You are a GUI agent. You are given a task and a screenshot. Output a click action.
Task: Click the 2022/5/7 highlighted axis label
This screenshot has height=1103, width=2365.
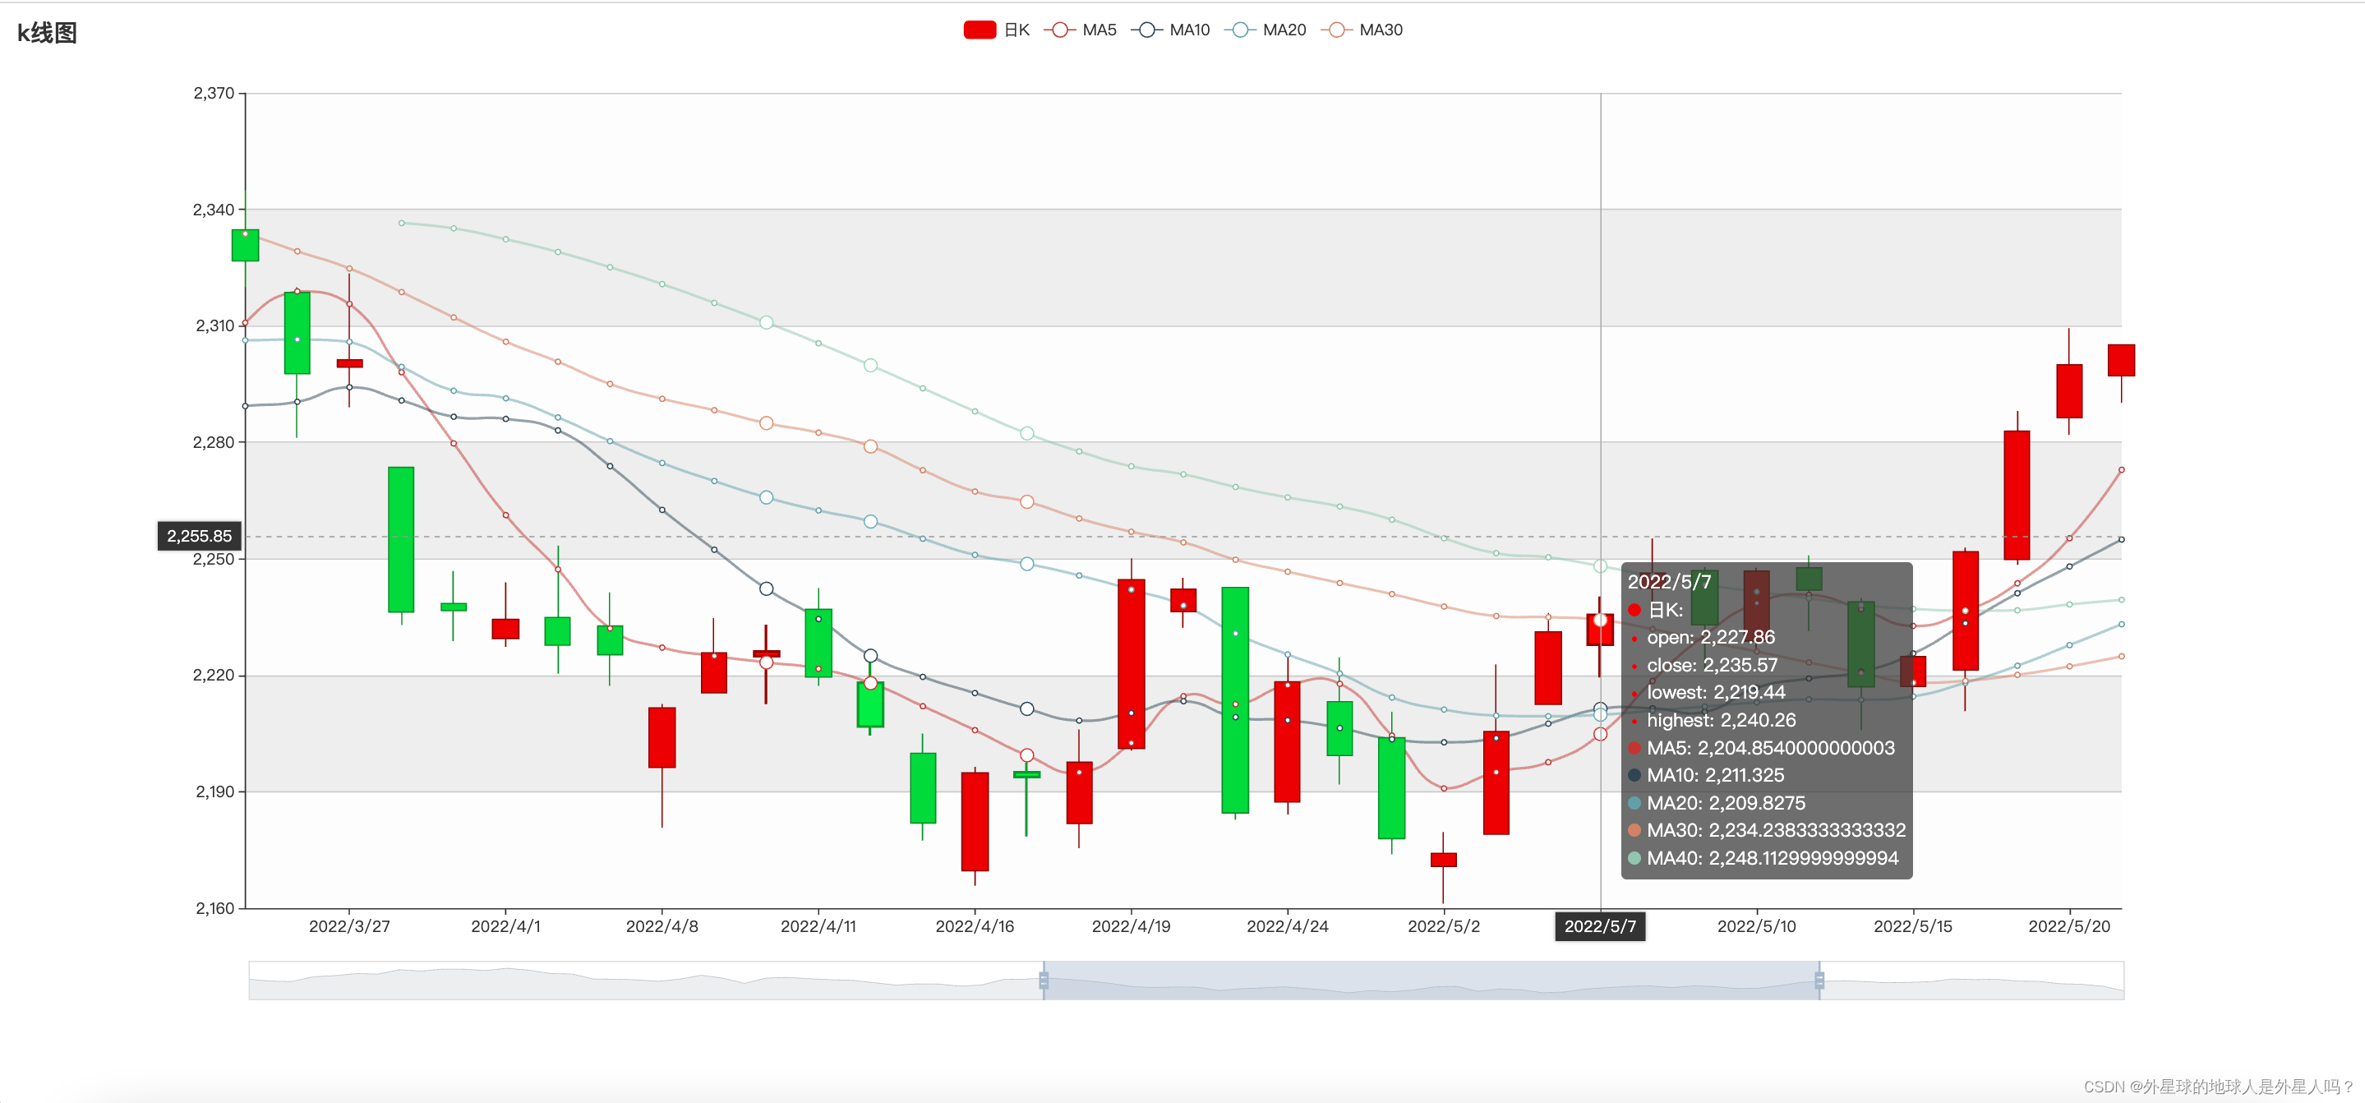tap(1600, 926)
